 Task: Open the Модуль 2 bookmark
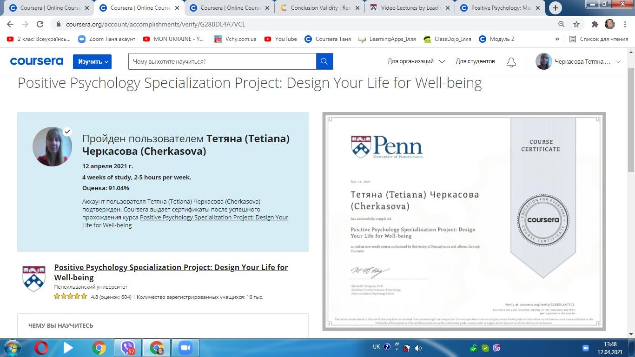point(496,39)
